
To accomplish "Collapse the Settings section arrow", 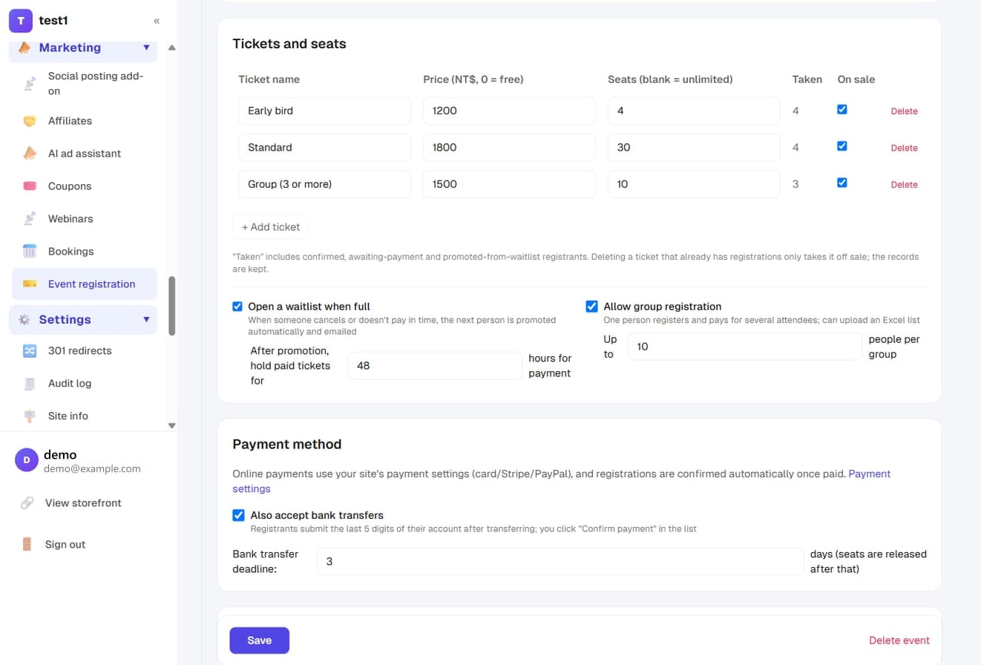I will coord(146,320).
